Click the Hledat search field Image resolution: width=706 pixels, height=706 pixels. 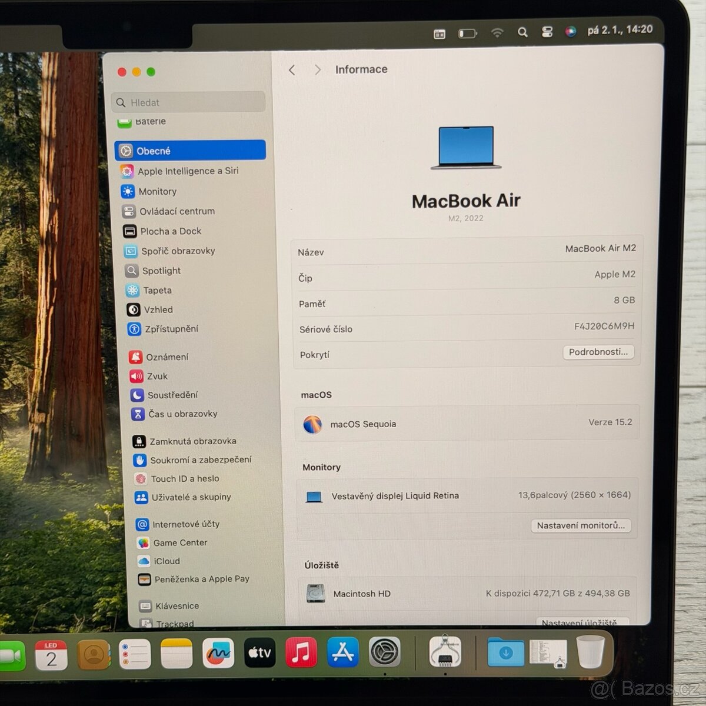tap(188, 102)
